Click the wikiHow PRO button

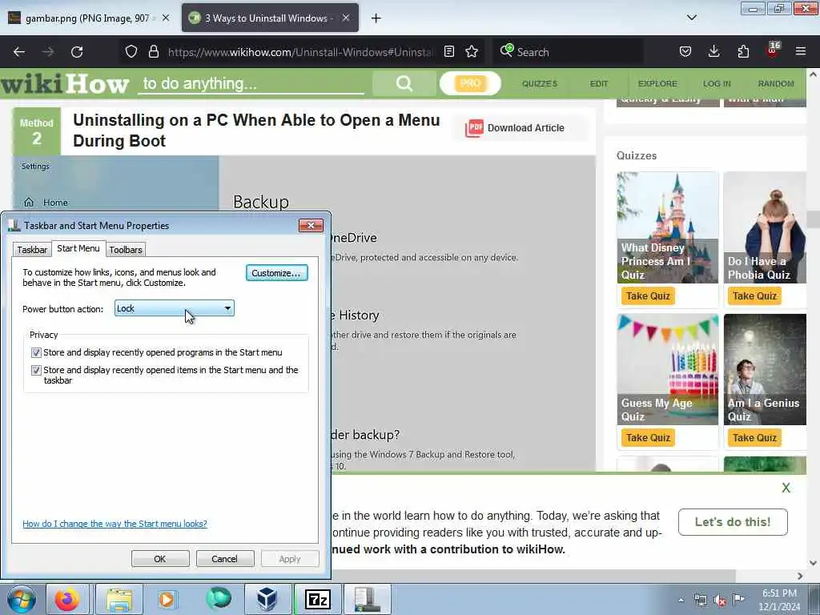[x=470, y=83]
